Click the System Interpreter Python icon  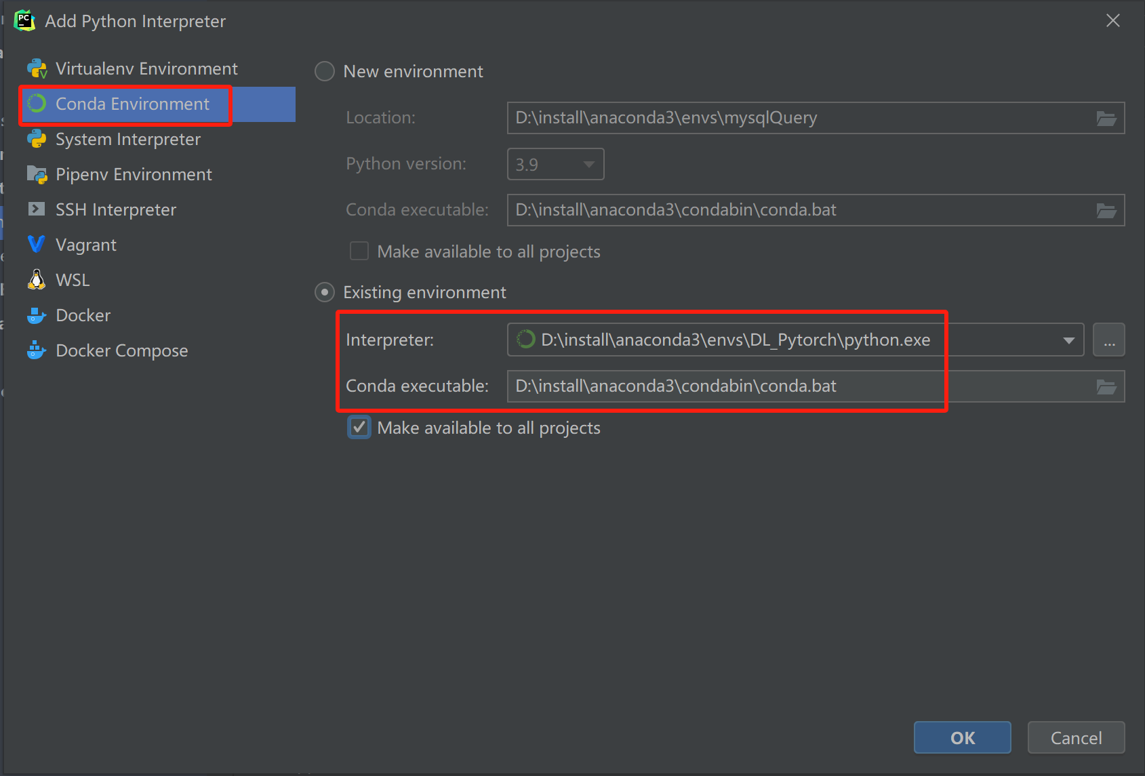[37, 139]
